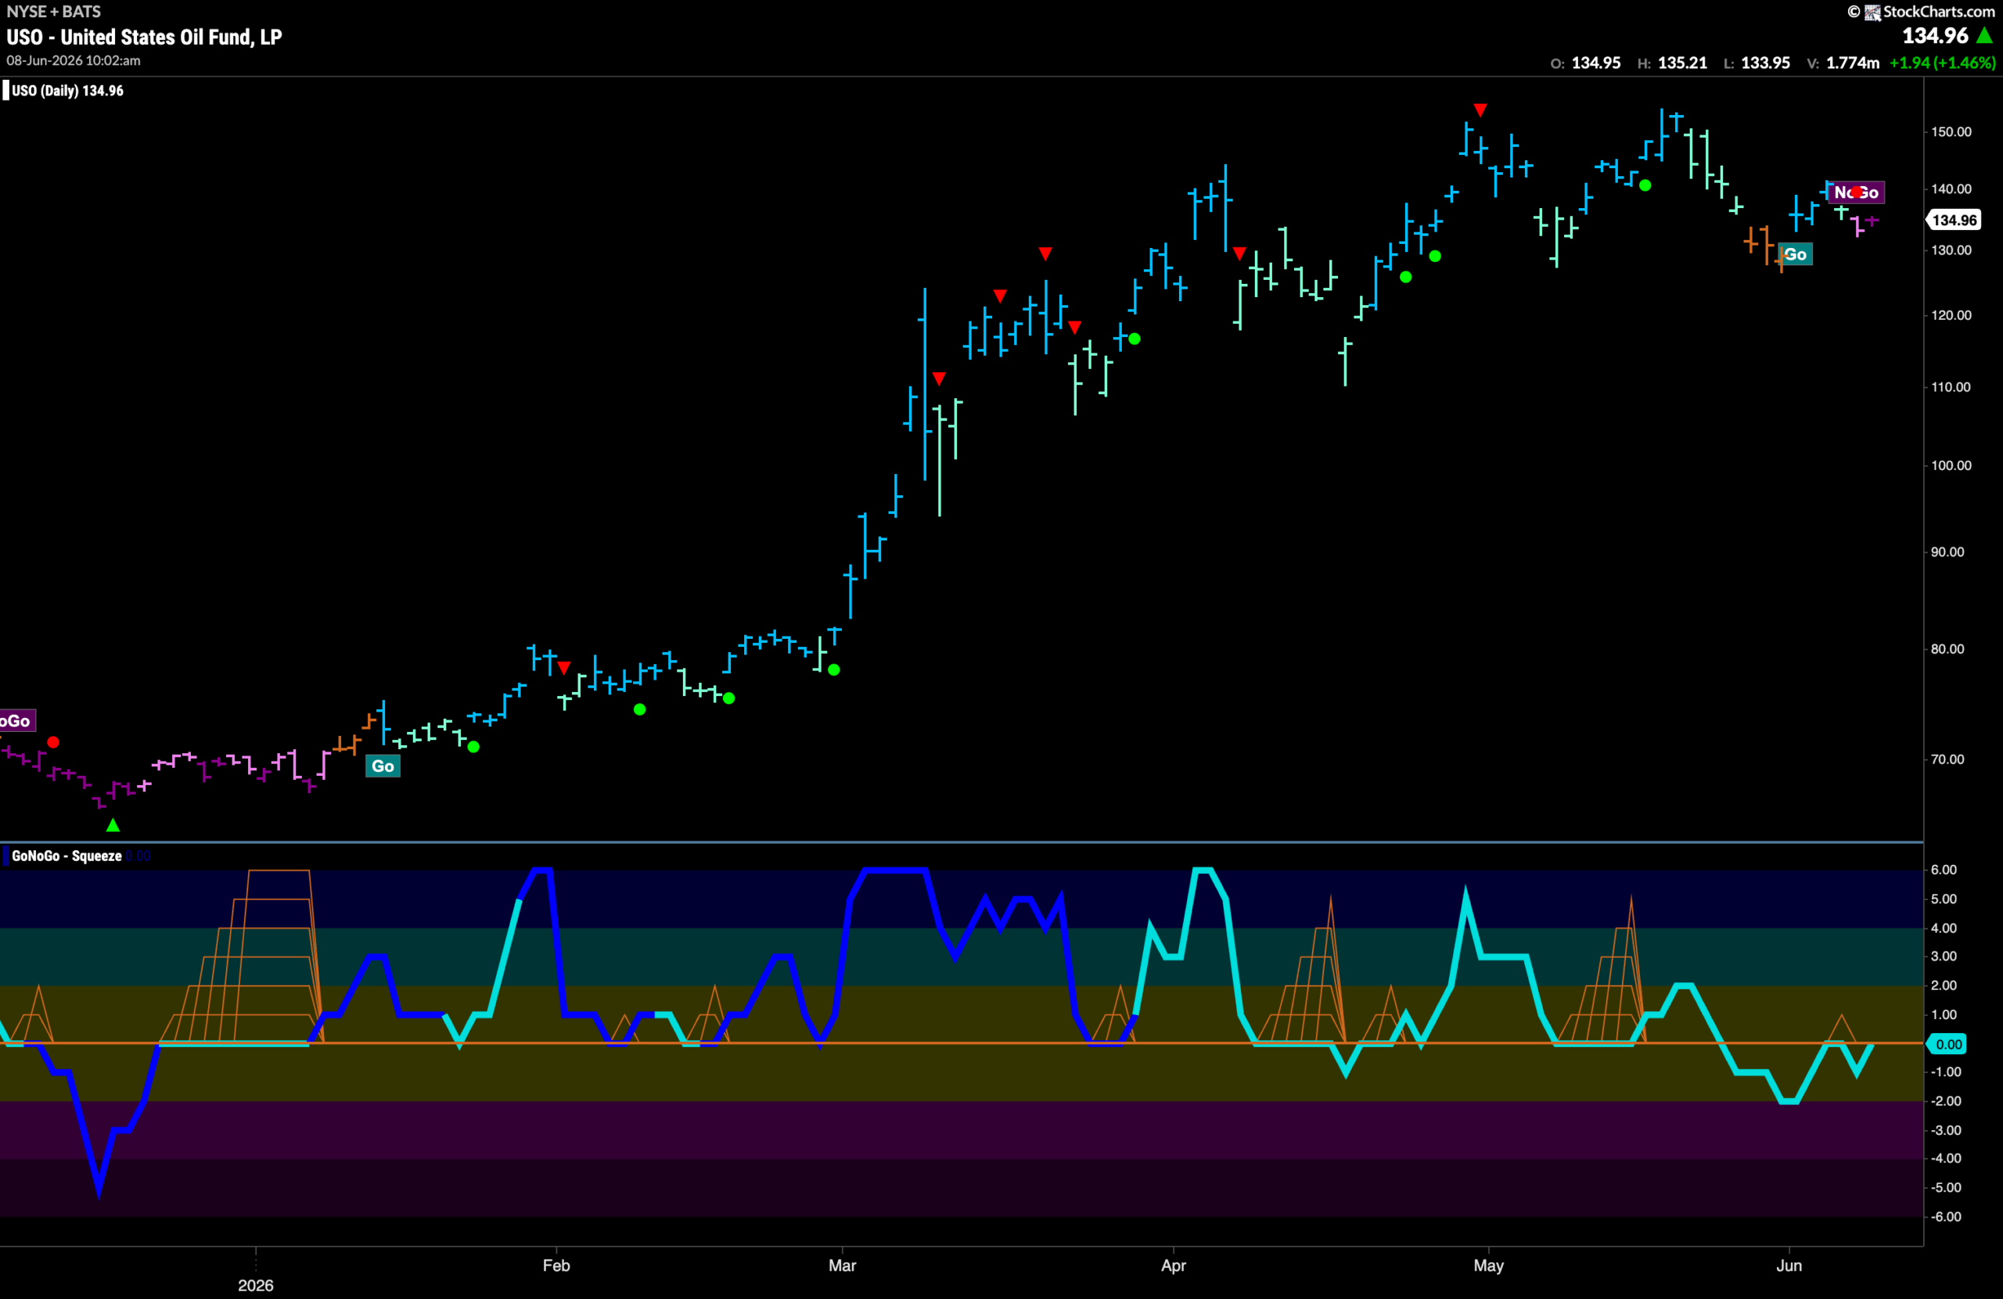This screenshot has width=2003, height=1299.
Task: Click the green up-arrow beside the 134.96 price
Action: (1983, 35)
